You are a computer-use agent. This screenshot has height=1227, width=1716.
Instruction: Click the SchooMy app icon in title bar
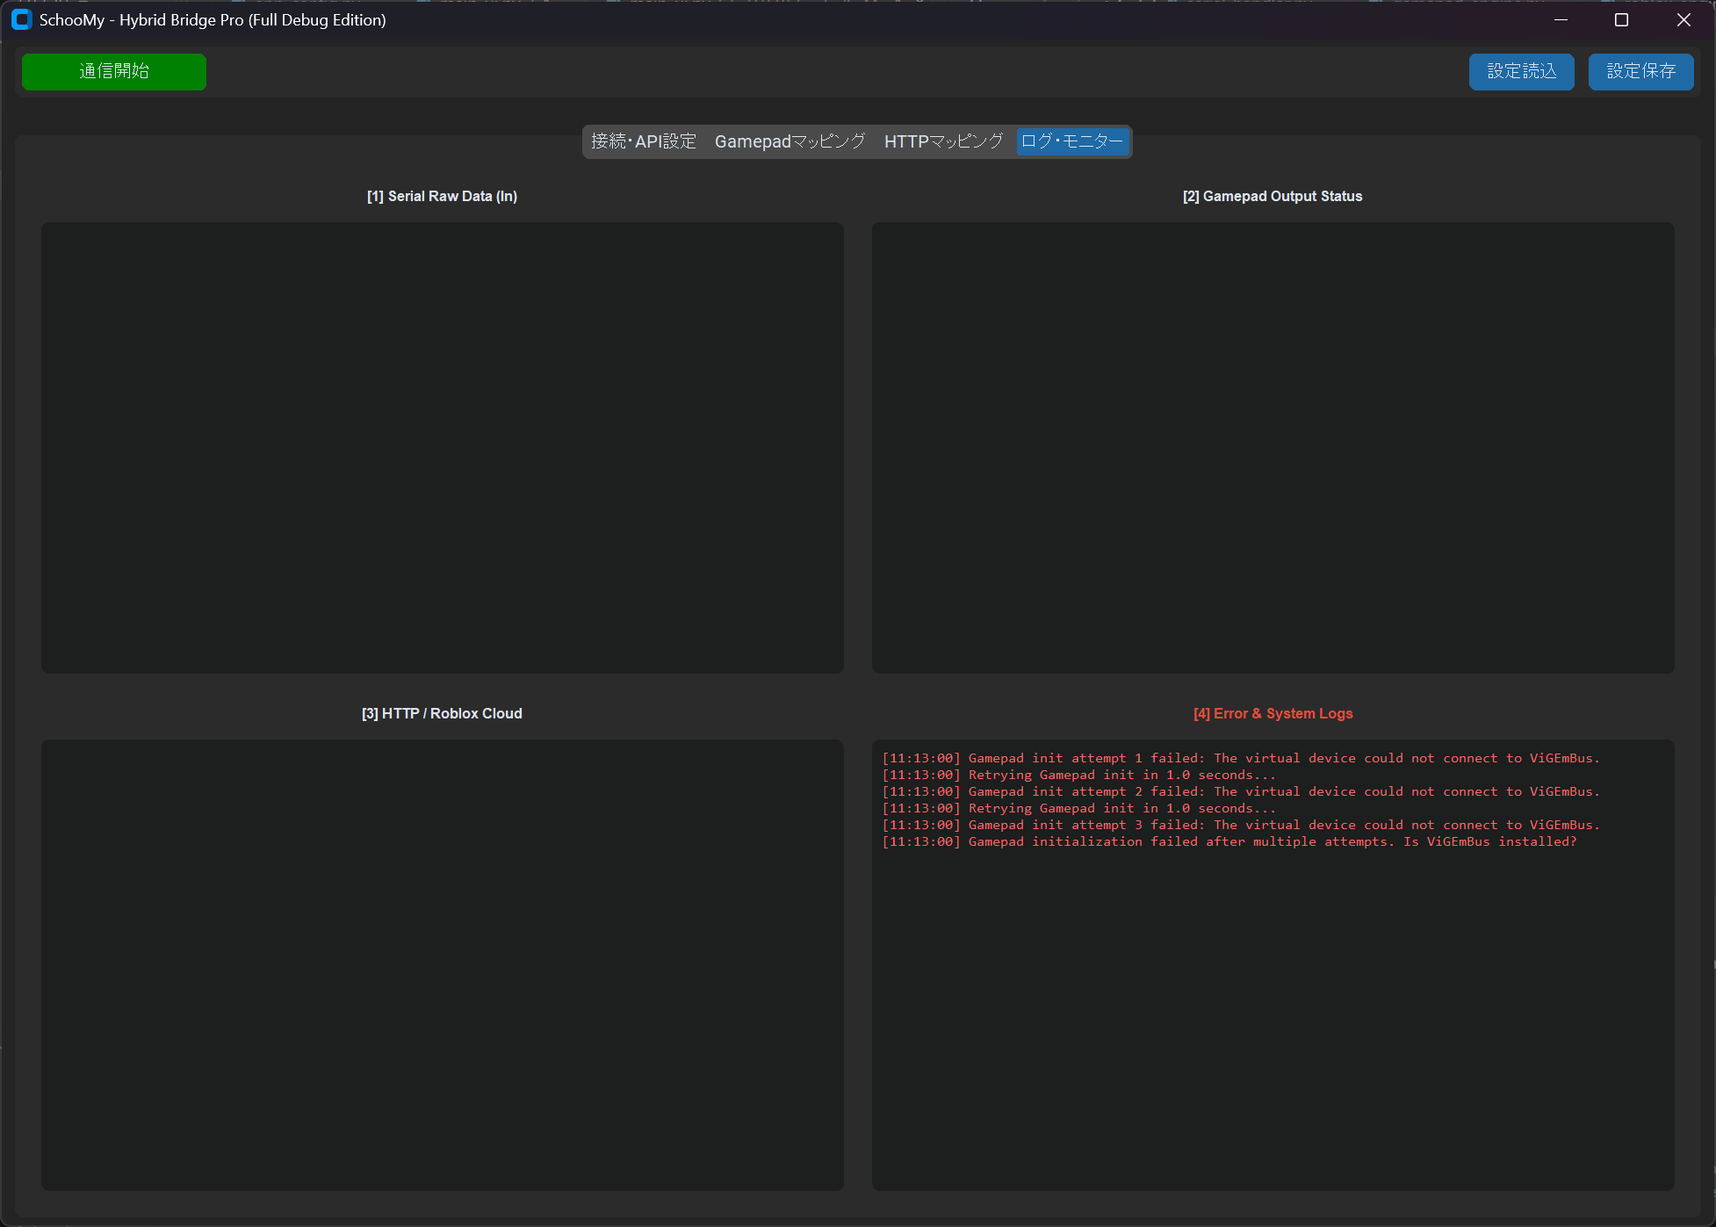[21, 19]
